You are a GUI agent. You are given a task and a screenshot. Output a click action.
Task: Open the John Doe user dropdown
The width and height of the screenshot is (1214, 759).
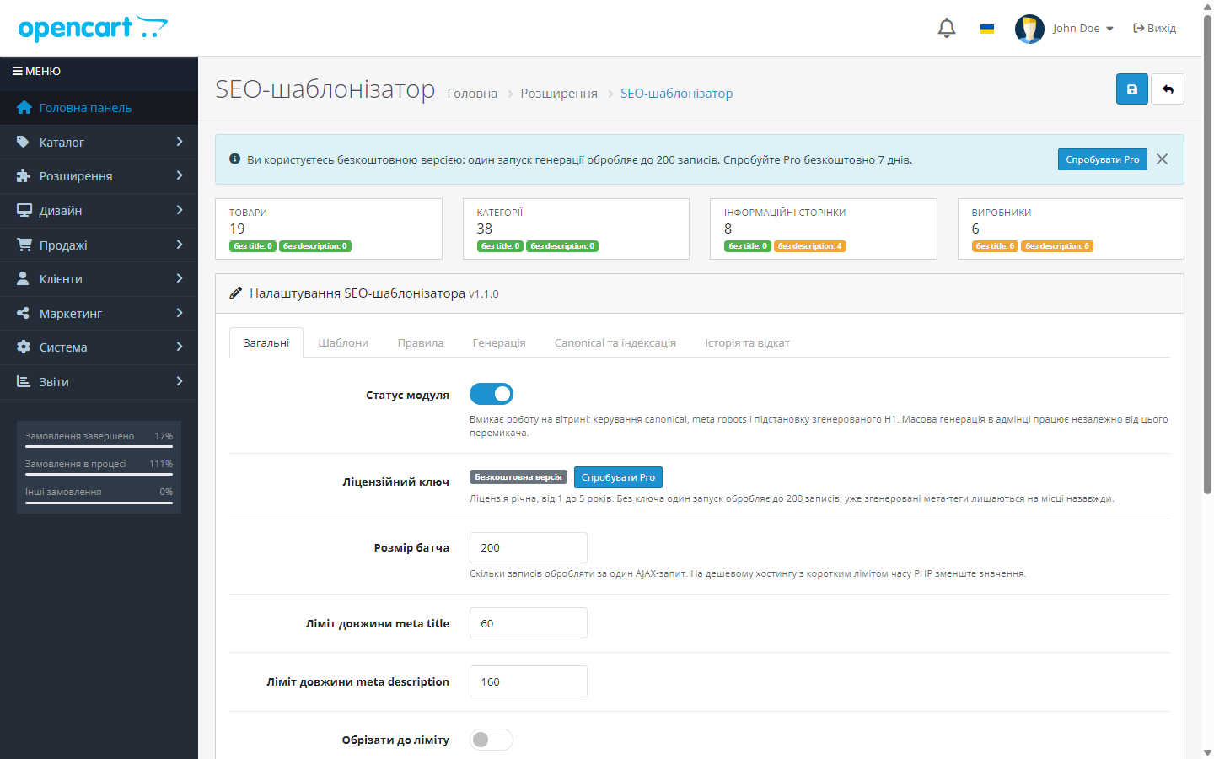1083,29
